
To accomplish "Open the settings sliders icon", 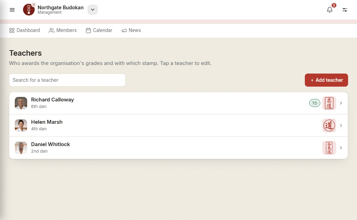I will (345, 10).
